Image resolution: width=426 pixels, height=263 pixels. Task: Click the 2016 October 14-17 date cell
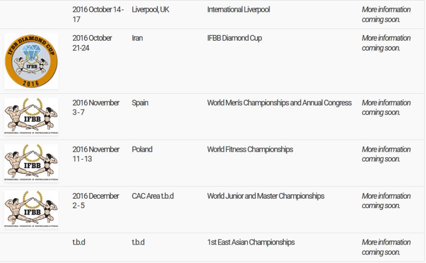[98, 14]
